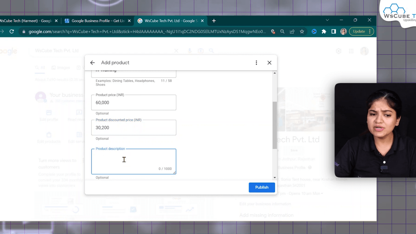Close the Add product dialog
The height and width of the screenshot is (234, 416).
[x=269, y=63]
